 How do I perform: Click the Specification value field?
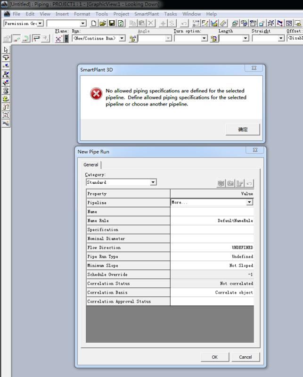click(x=212, y=229)
